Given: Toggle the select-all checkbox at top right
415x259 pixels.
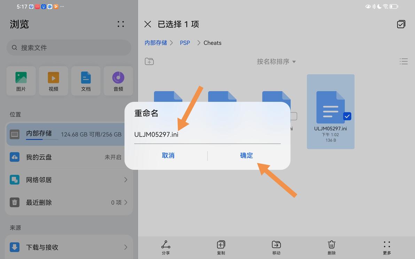Looking at the screenshot, I should pyautogui.click(x=401, y=24).
